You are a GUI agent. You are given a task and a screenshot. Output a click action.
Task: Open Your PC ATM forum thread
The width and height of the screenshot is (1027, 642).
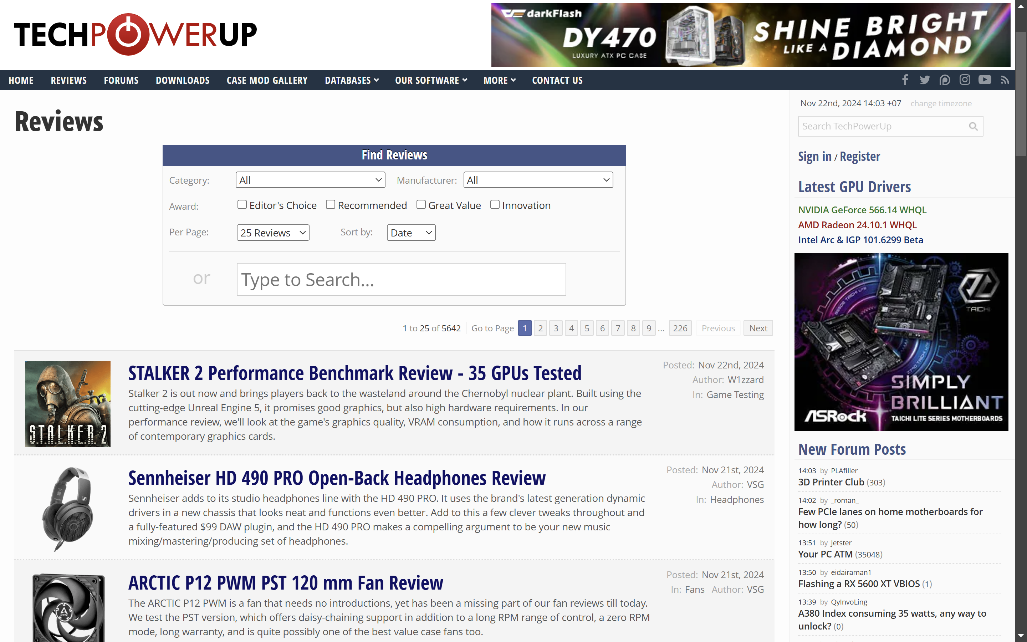click(825, 554)
